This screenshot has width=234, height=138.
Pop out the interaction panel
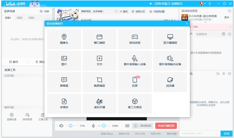230,74
